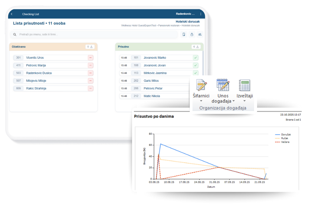Click the people group icon beside search
Image resolution: width=311 pixels, height=206 pixels.
pyautogui.click(x=200, y=35)
